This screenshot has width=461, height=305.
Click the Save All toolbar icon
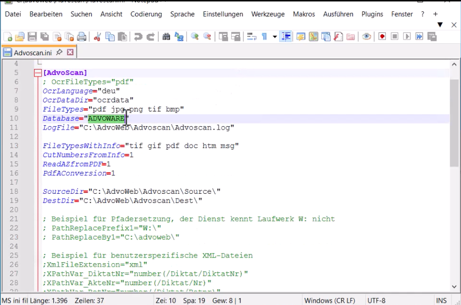[44, 37]
